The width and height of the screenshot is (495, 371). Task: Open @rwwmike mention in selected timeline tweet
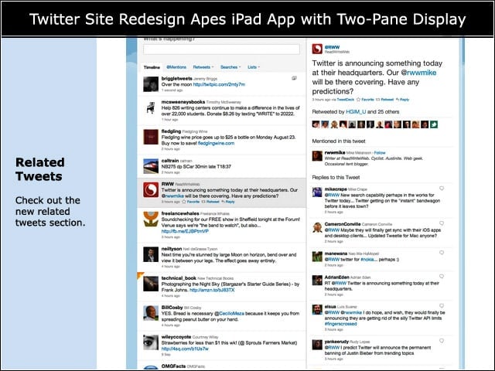[172, 196]
